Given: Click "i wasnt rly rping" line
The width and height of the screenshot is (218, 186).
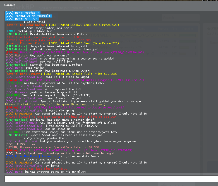Looking at the screenshot, I should click(x=40, y=111).
